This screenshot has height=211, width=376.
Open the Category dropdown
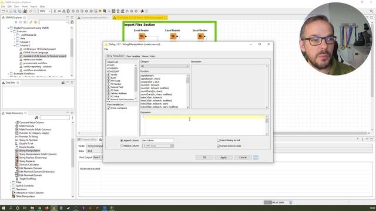pos(164,66)
